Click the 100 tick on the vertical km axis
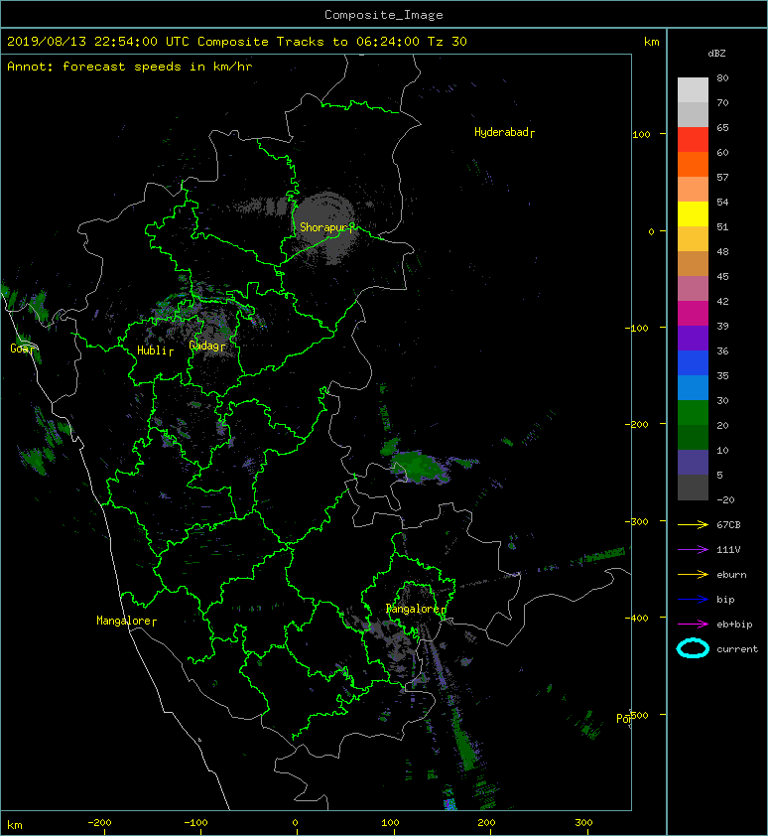Viewport: 768px width, 836px height. 641,134
